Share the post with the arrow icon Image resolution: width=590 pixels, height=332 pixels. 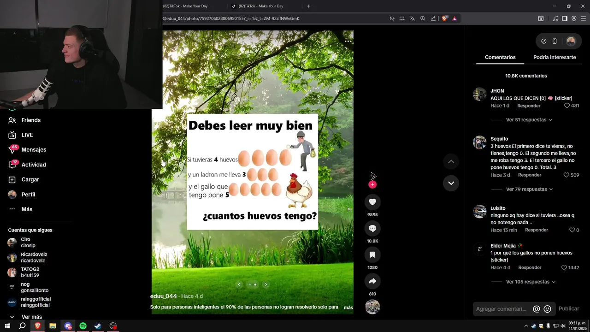pyautogui.click(x=372, y=281)
